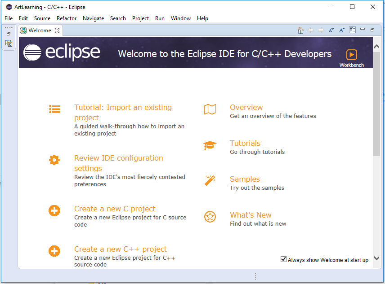Viewport: 385px width, 284px height.
Task: Click the scroll down arrow of Welcome page
Action: [376, 258]
